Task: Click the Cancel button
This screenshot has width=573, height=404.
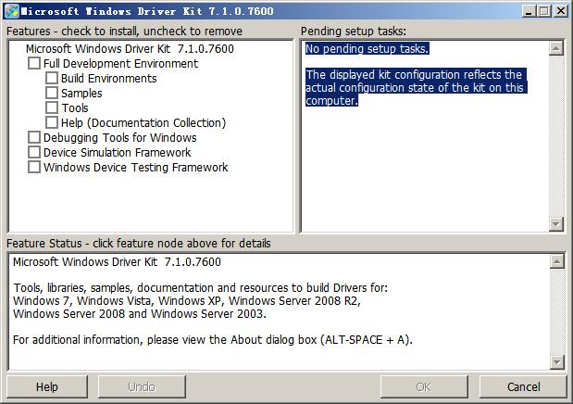Action: click(x=523, y=386)
